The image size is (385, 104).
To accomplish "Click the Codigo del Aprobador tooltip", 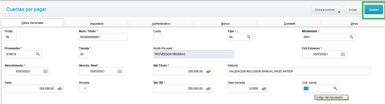I will click(331, 97).
